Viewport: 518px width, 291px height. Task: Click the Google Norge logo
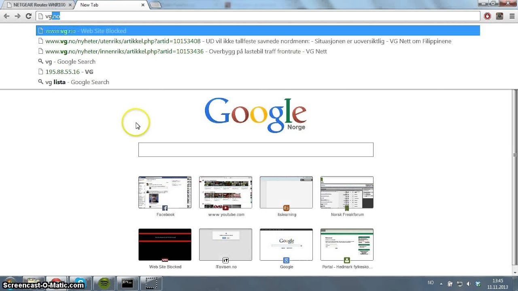tap(255, 115)
